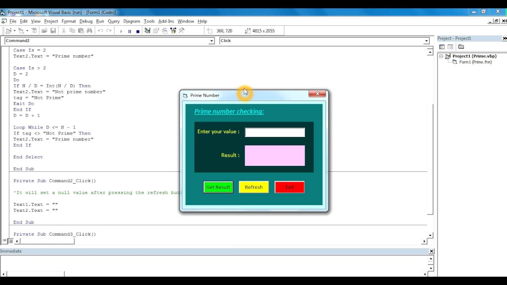The width and height of the screenshot is (507, 285).
Task: Collapse the Project1 (Prime.vbp) tree node
Action: [441, 56]
